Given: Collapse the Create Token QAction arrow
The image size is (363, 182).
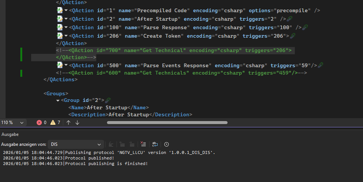Looking at the screenshot, I should click(x=66, y=36).
